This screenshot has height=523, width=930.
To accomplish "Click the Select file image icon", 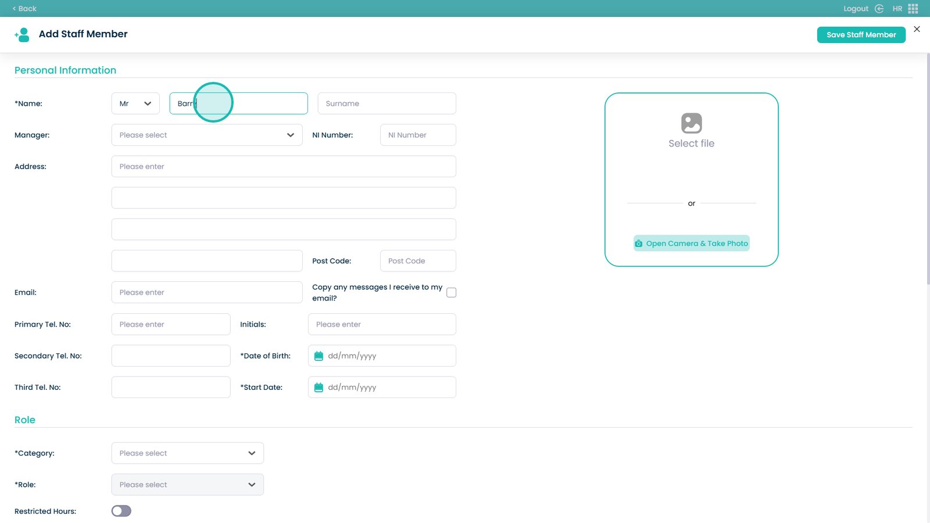I will 691,123.
